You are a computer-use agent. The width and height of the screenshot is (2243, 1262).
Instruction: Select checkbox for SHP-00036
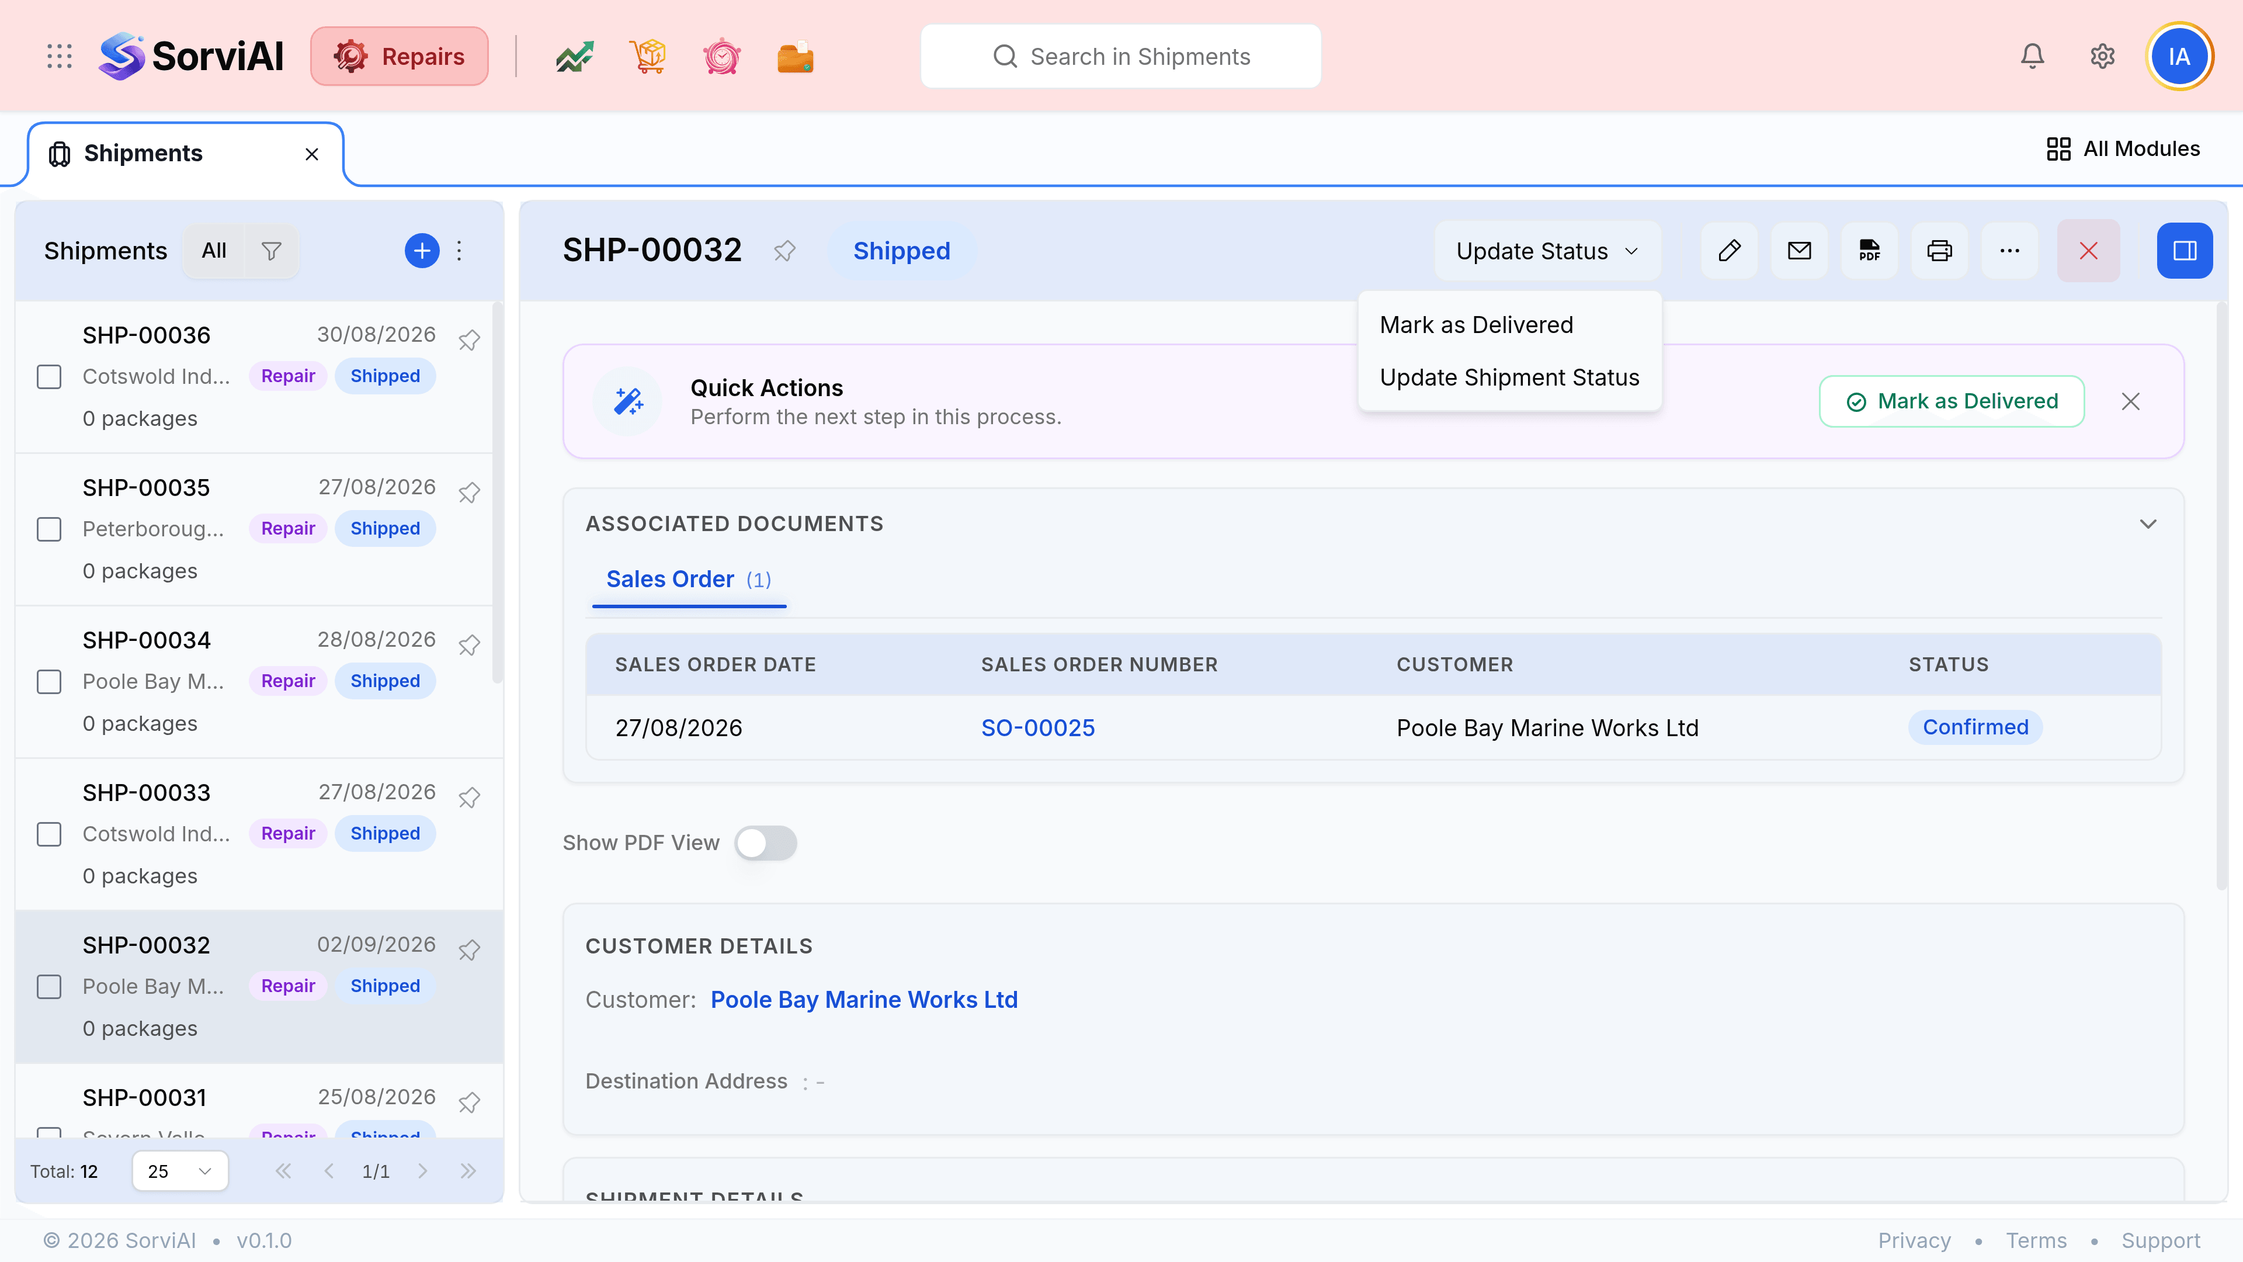(x=48, y=377)
